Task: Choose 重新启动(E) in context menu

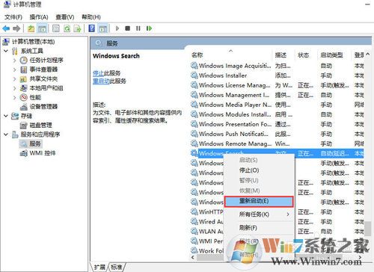Action: point(259,201)
